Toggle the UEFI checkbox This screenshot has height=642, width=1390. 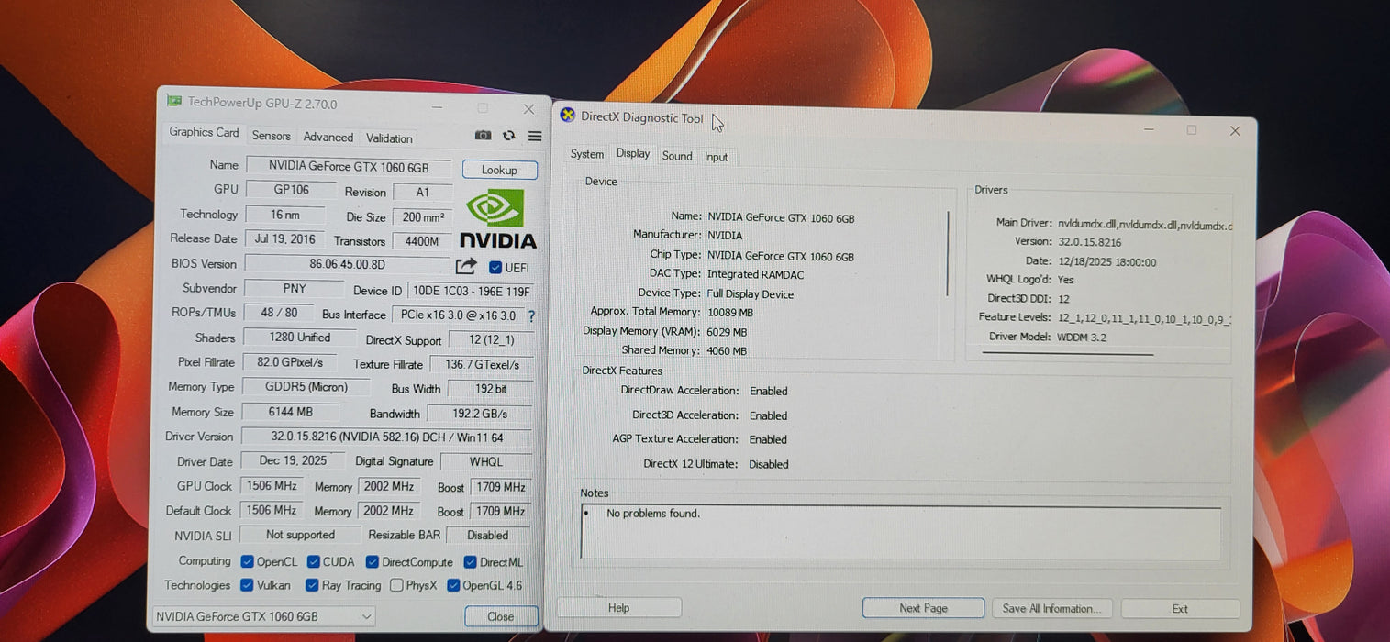click(x=495, y=268)
